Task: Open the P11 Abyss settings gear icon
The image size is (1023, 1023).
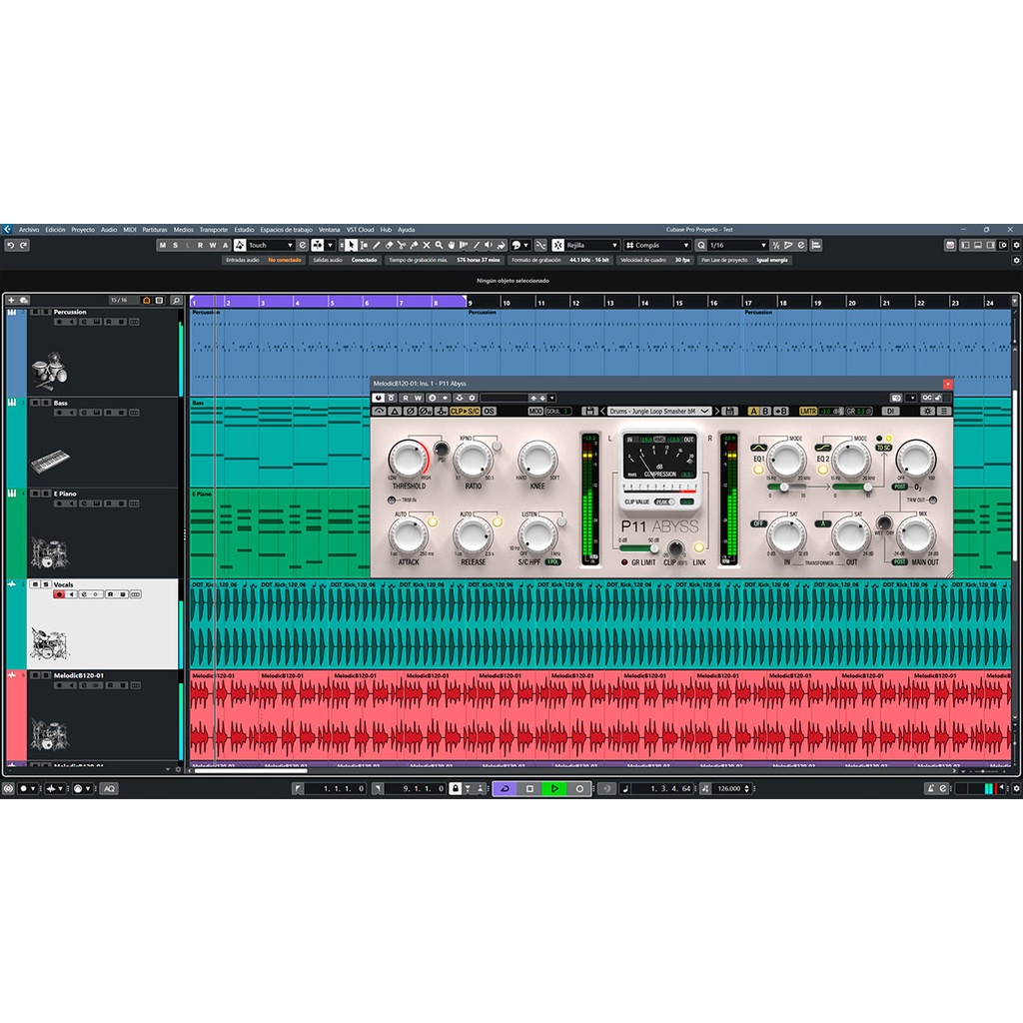Action: coord(928,411)
